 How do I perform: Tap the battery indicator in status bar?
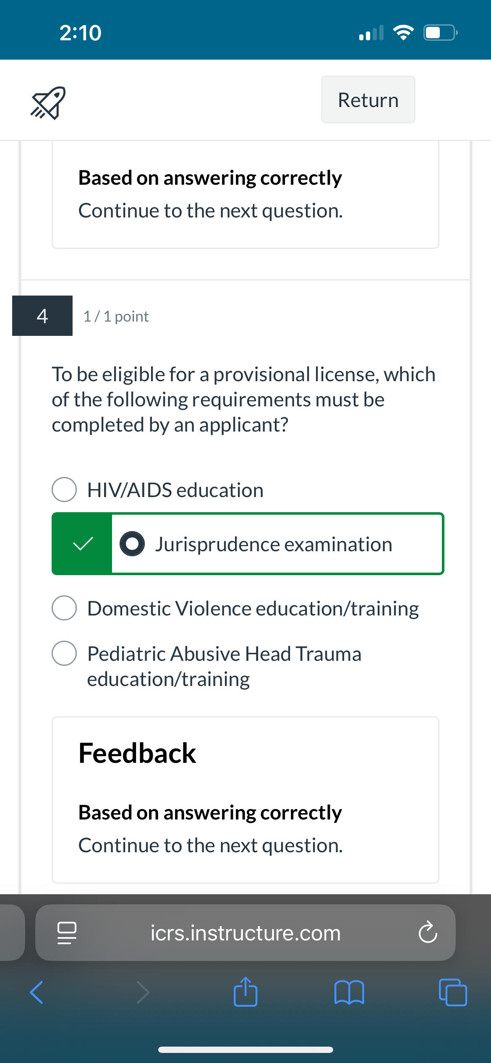[441, 32]
